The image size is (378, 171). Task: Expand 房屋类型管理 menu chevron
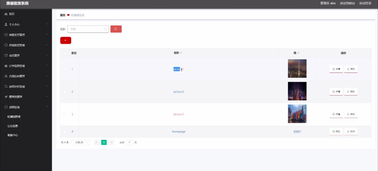(47, 35)
